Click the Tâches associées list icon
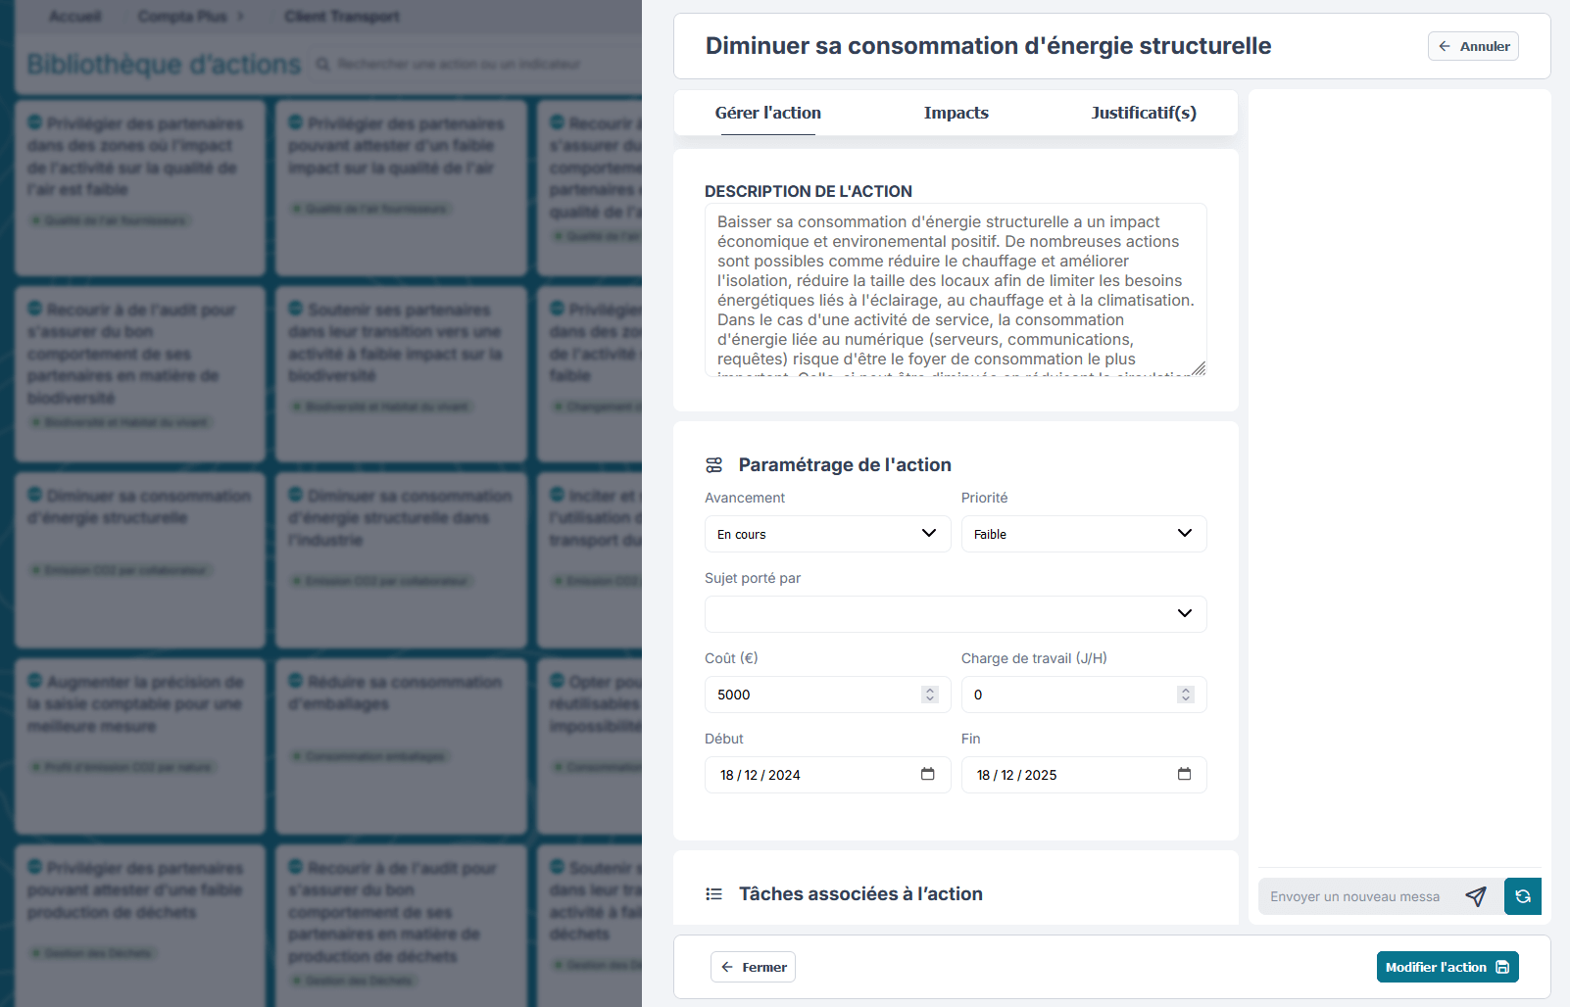The image size is (1570, 1007). tap(714, 894)
